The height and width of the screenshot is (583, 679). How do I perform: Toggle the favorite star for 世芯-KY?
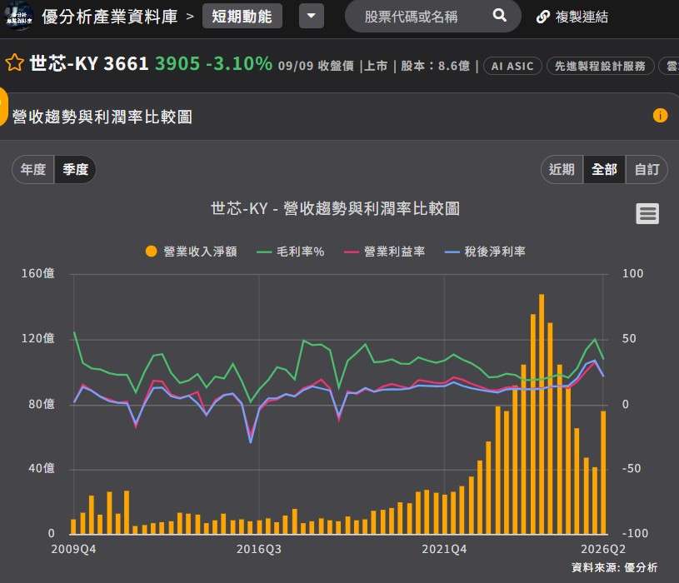[14, 62]
